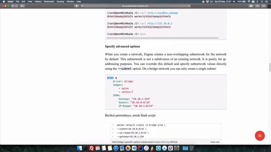The image size is (271, 152).
Task: Open the volume control in menu bar
Action: tap(234, 2)
